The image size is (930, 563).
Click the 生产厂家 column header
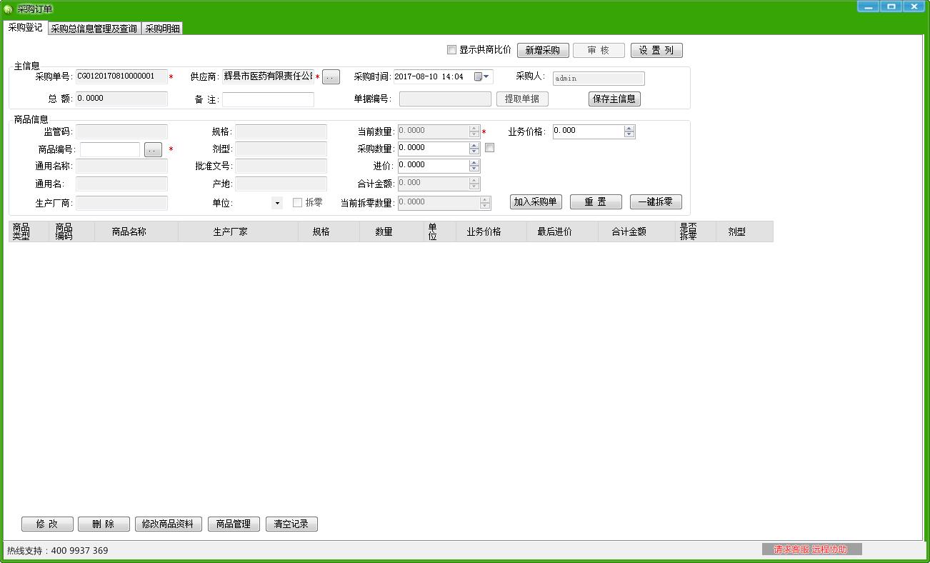pyautogui.click(x=239, y=231)
